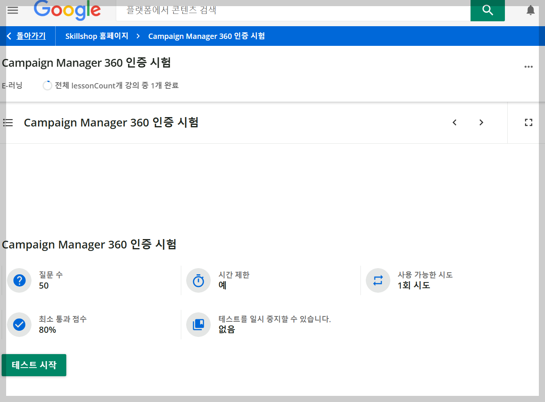545x402 pixels.
Task: Go to the previous lesson arrow
Action: pyautogui.click(x=455, y=122)
